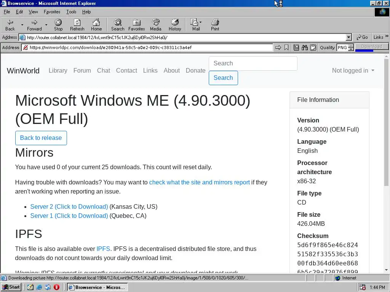Click the Internet zone globe icon
Image resolution: width=390 pixels, height=292 pixels.
337,278
